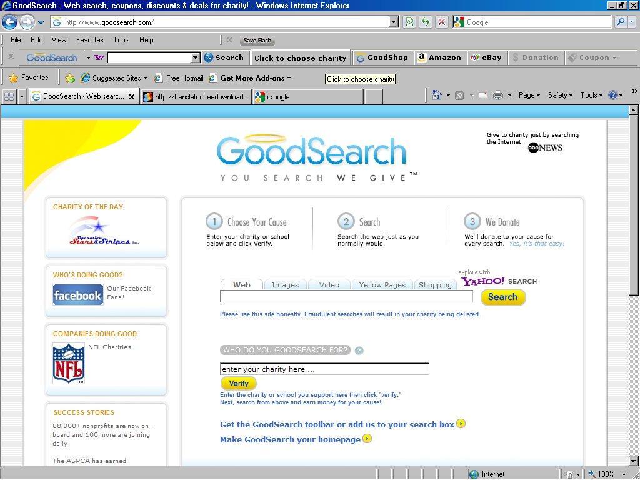Open the Edit menu
640x480 pixels.
click(36, 40)
